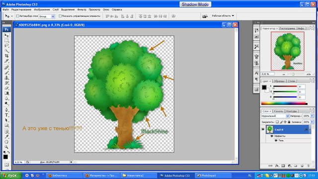Select the Move tool in the toolbox
The image size is (318, 179).
(6, 35)
